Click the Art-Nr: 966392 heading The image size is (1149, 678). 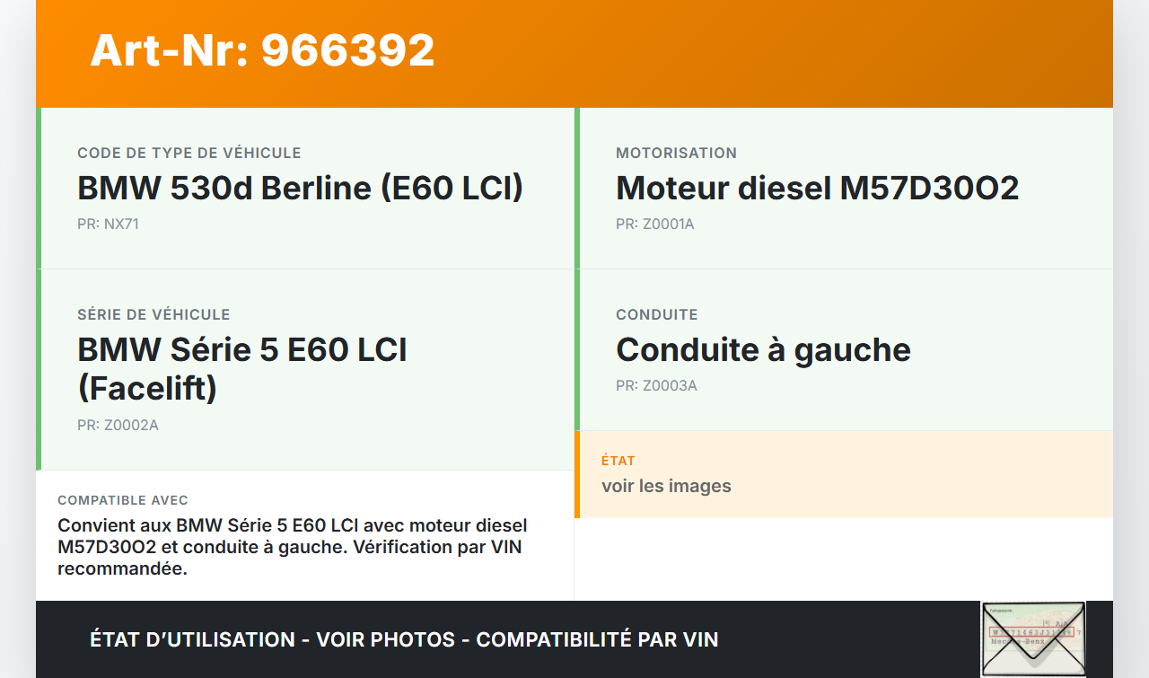coord(262,50)
